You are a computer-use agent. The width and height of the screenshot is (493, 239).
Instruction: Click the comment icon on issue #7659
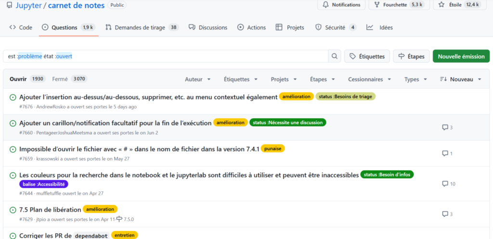click(x=445, y=153)
